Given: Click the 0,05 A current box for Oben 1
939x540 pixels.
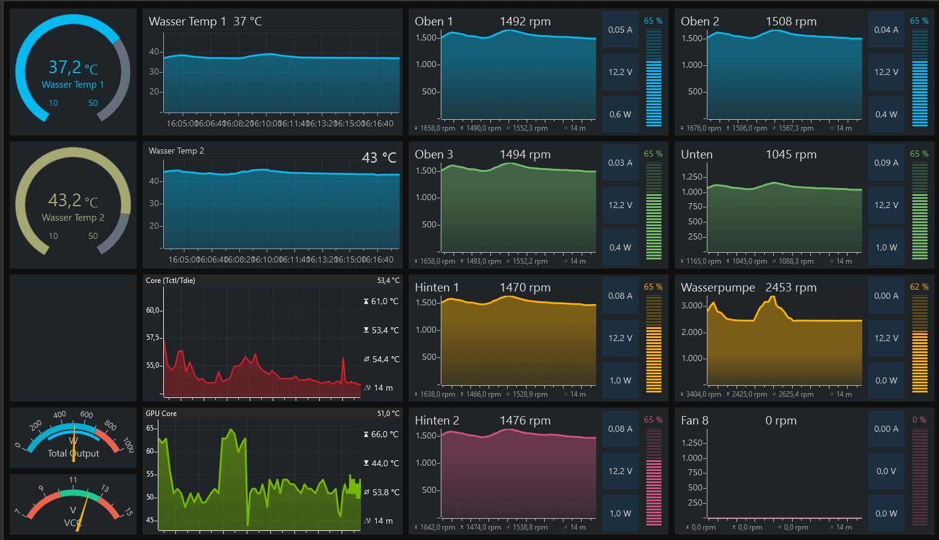Looking at the screenshot, I should coord(620,30).
